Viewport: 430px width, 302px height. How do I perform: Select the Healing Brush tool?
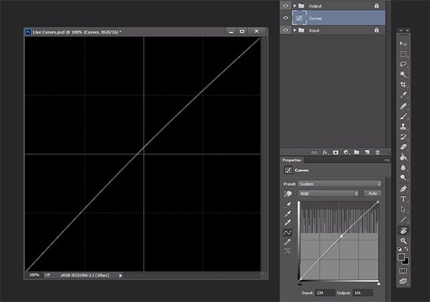pos(403,106)
